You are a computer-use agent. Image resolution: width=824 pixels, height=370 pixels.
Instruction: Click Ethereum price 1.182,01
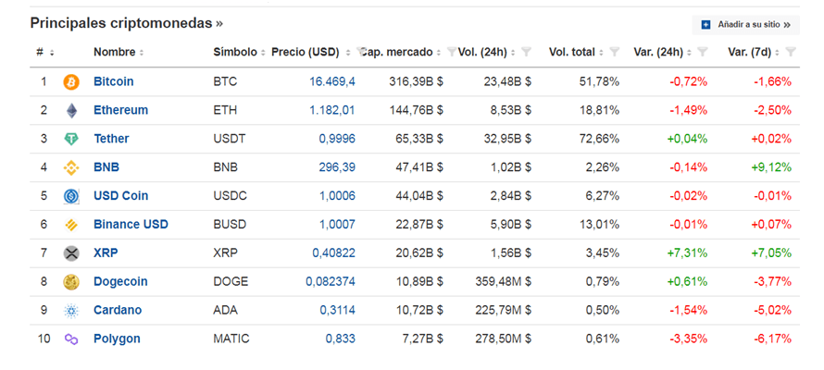coord(332,110)
